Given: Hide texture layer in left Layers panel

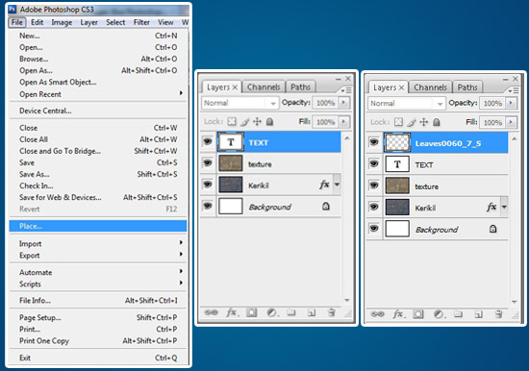Looking at the screenshot, I should (x=208, y=162).
